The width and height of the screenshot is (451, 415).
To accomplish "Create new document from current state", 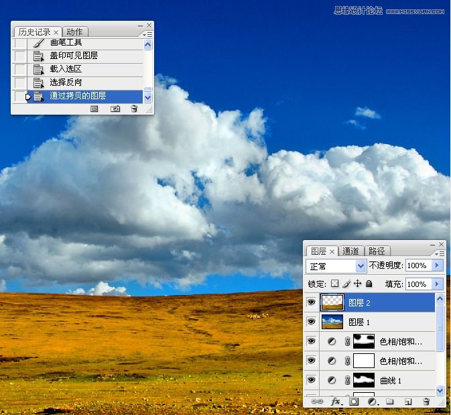I will pyautogui.click(x=94, y=109).
